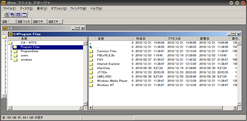Open the ヘルプ(H) menu
The image size is (247, 121).
click(96, 8)
